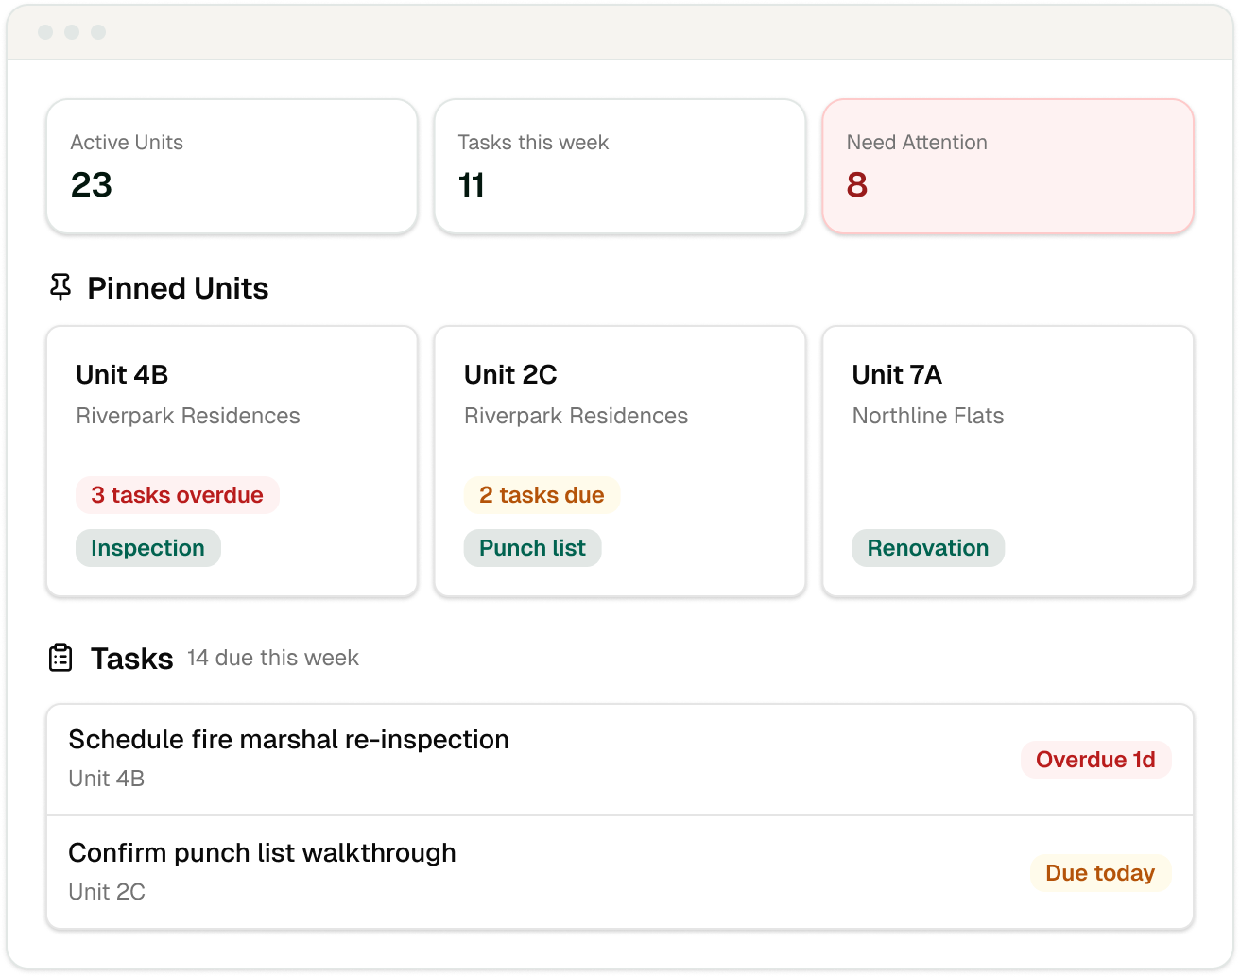The width and height of the screenshot is (1240, 977).
Task: Click the Tasks section heading
Action: click(132, 659)
